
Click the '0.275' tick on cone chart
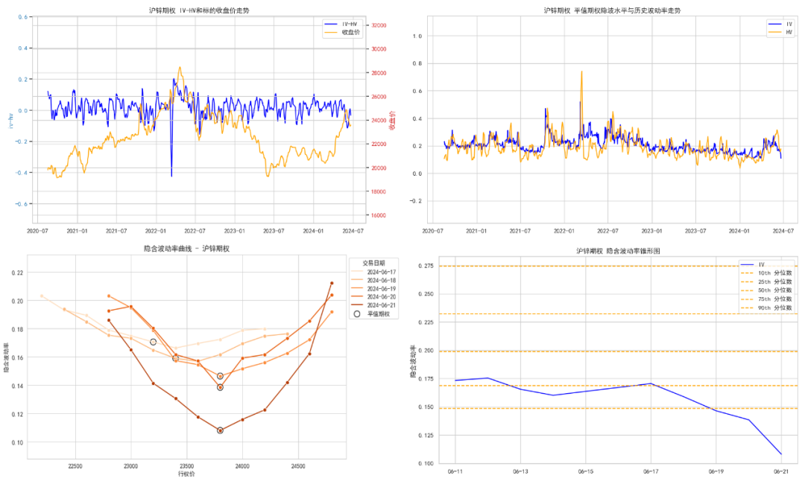point(426,266)
